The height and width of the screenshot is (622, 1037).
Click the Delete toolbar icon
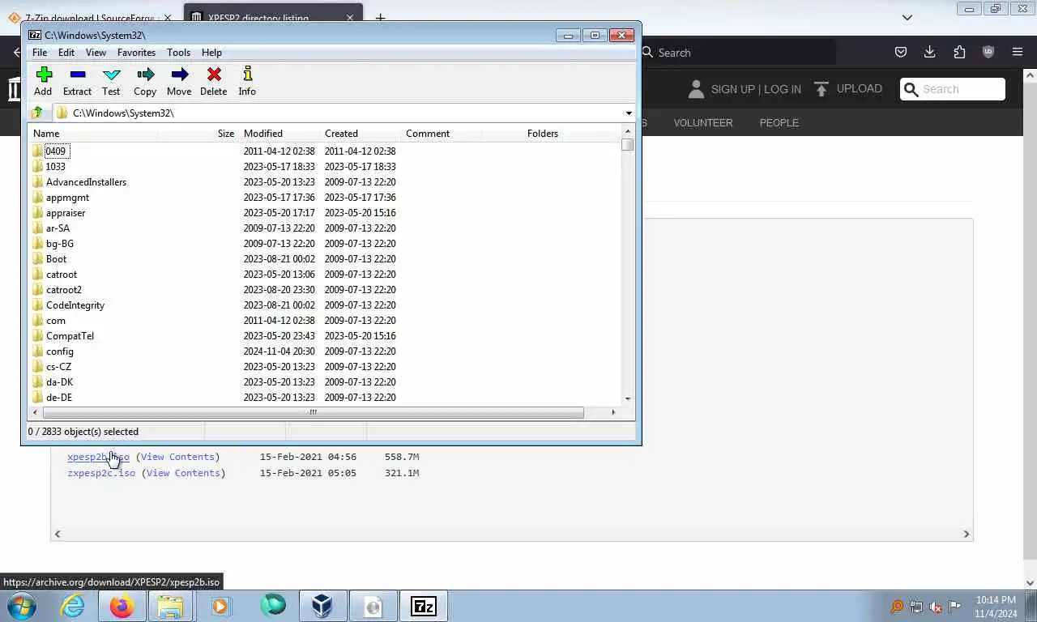coord(214,81)
